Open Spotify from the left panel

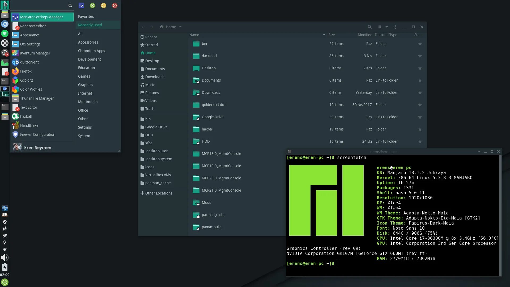5,34
